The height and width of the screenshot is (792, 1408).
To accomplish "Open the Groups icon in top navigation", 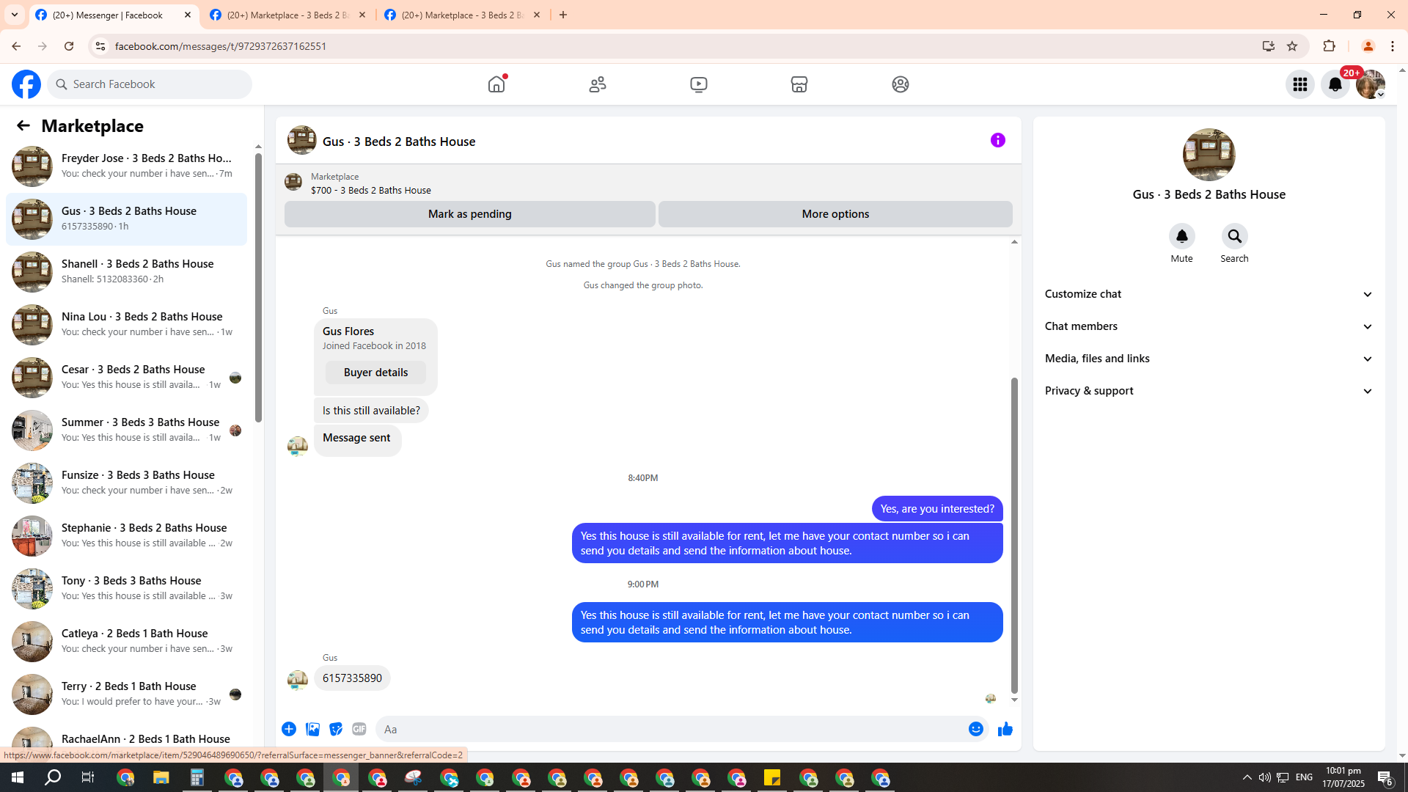I will point(901,84).
